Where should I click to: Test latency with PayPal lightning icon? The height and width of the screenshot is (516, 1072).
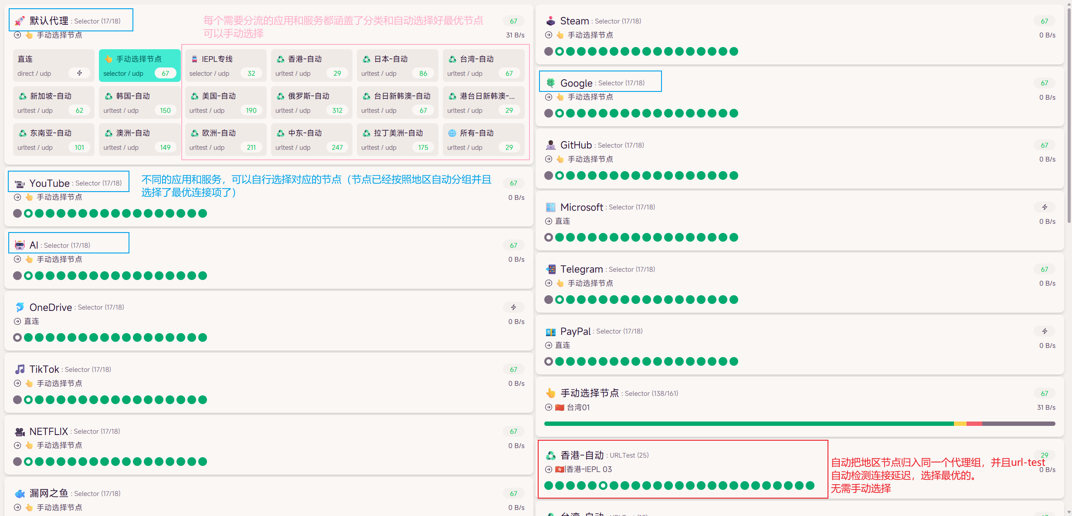tap(1045, 331)
